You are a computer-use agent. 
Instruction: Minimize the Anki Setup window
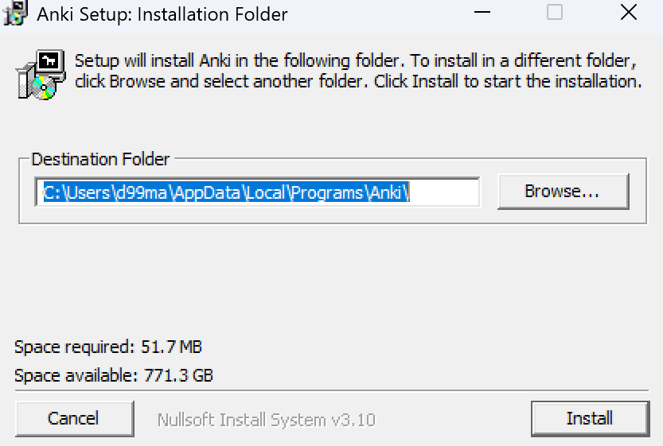[482, 13]
